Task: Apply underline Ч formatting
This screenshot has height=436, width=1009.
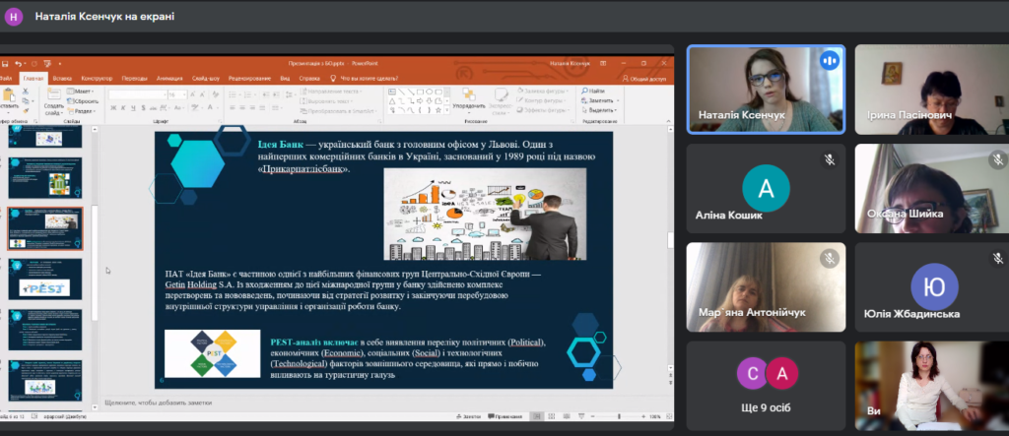Action: coord(133,108)
